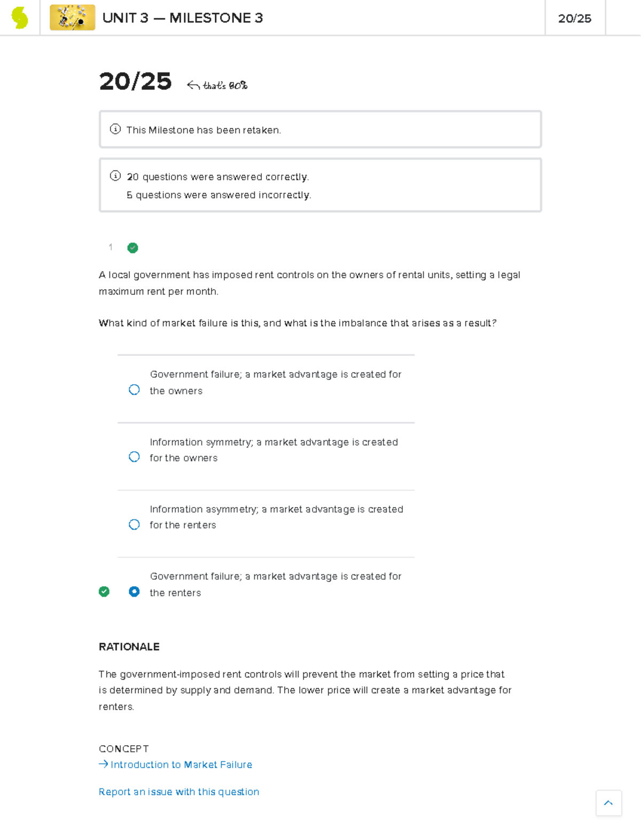Open Introduction to Market Failure concept link
The width and height of the screenshot is (641, 829).
click(181, 764)
